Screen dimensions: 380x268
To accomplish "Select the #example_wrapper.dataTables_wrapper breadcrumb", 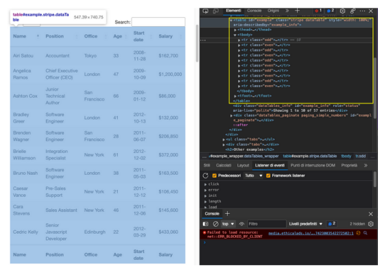I will (244, 156).
